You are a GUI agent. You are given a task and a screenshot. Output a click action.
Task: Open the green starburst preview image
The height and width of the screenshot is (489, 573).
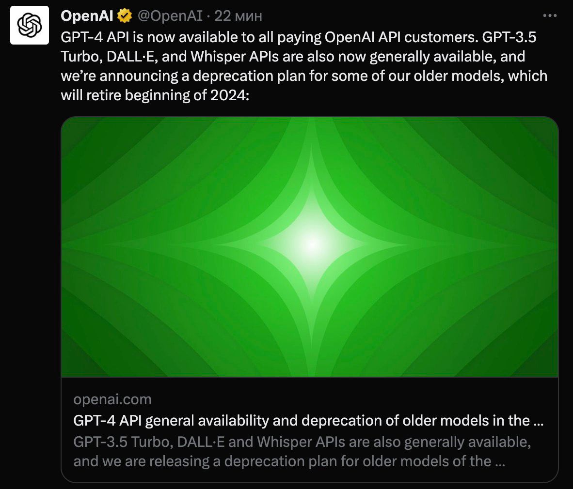(x=310, y=247)
